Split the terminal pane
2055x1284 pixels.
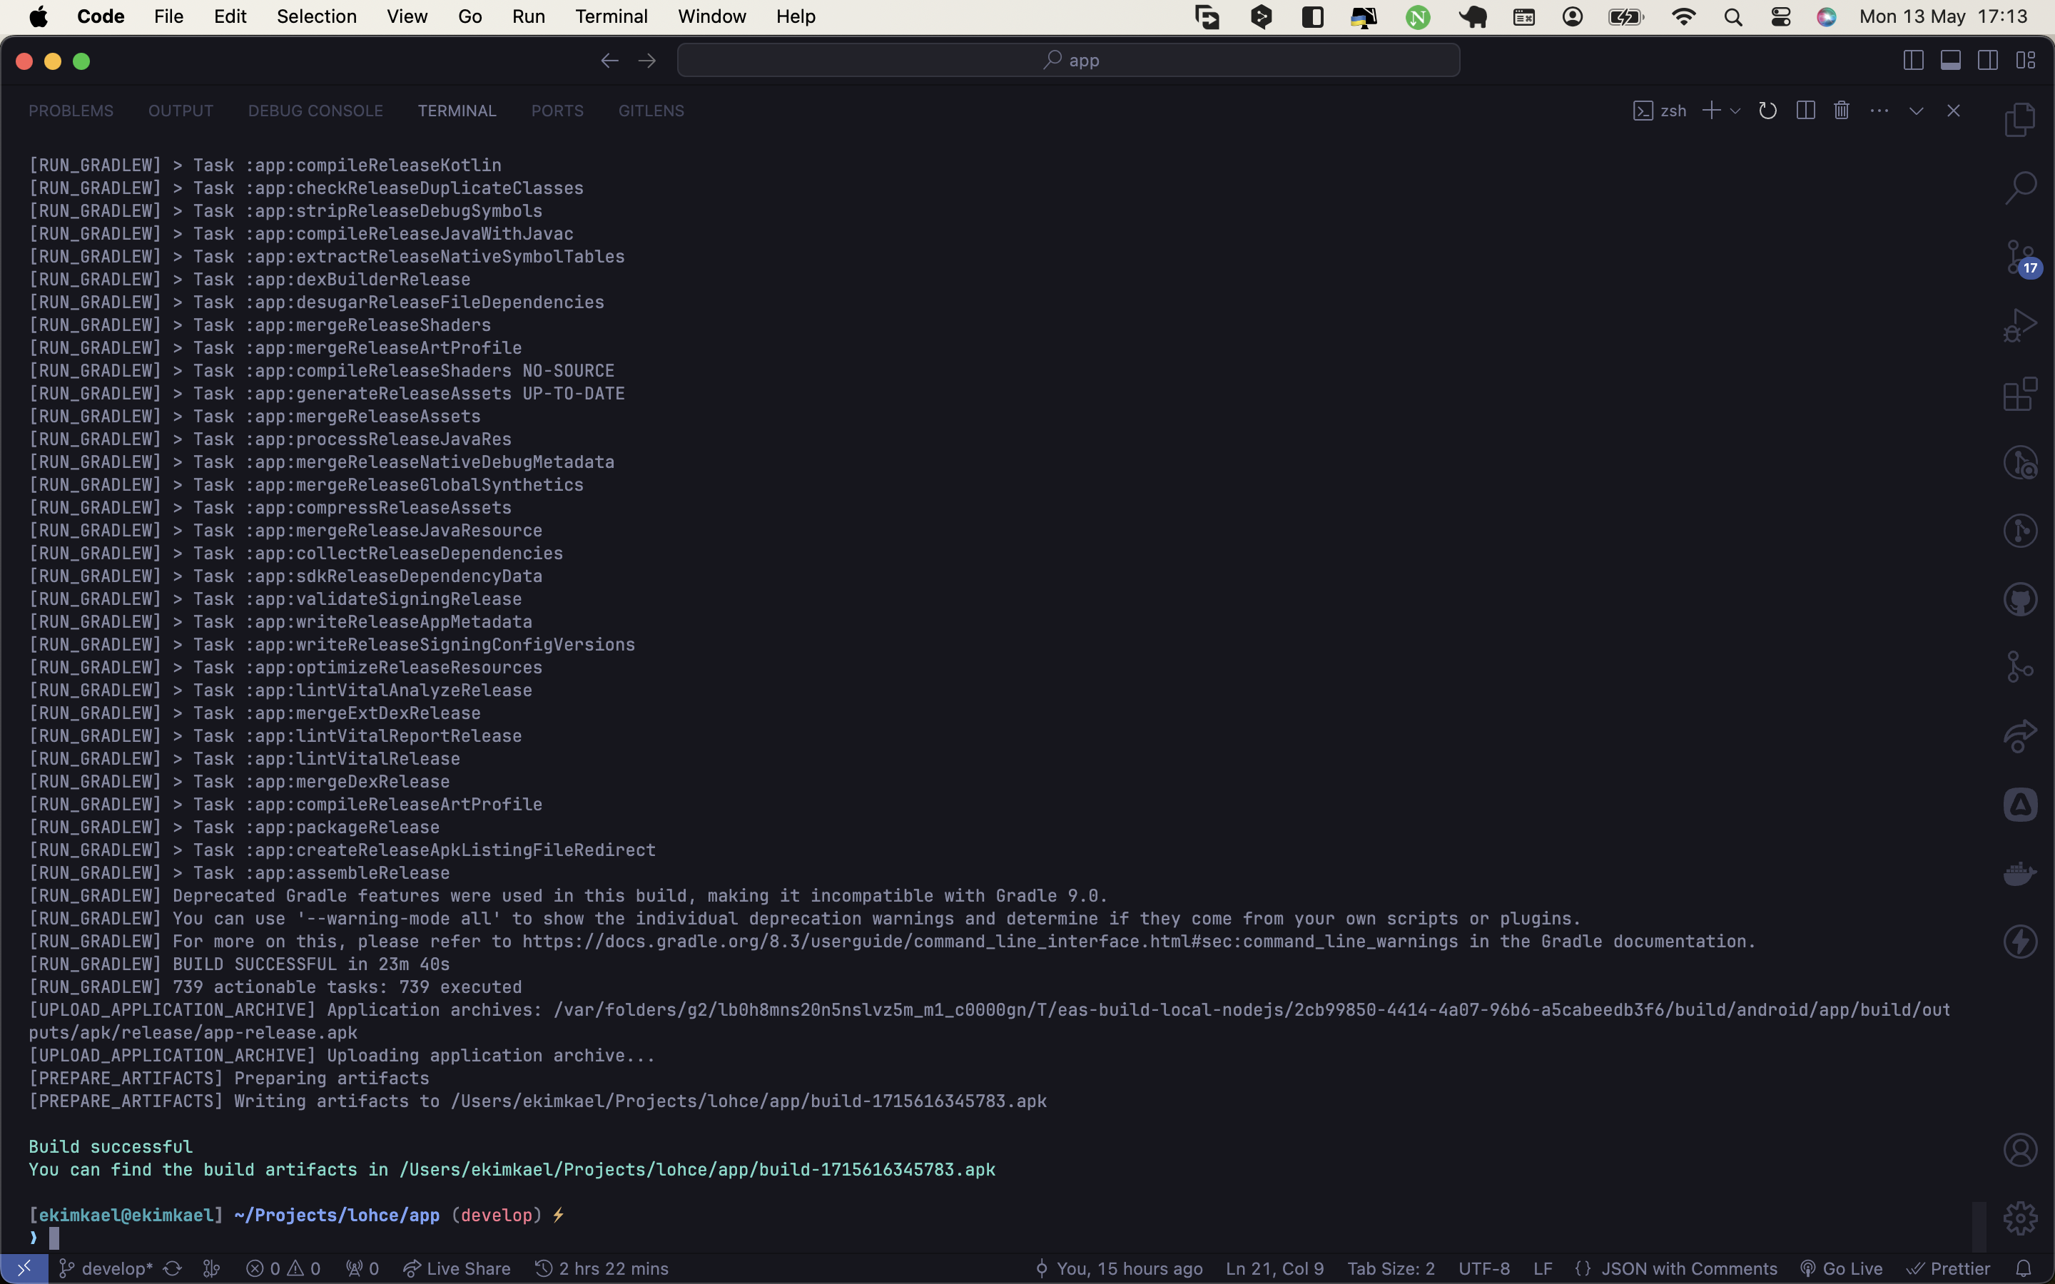pos(1805,111)
